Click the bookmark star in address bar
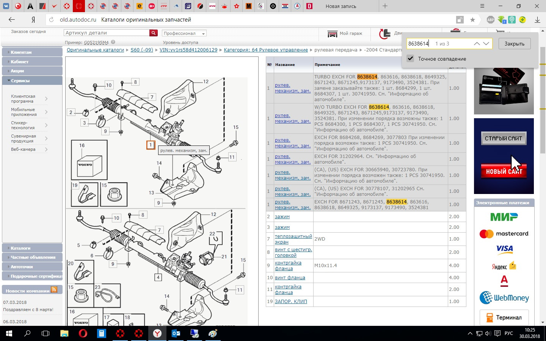This screenshot has height=341, width=546. (472, 20)
